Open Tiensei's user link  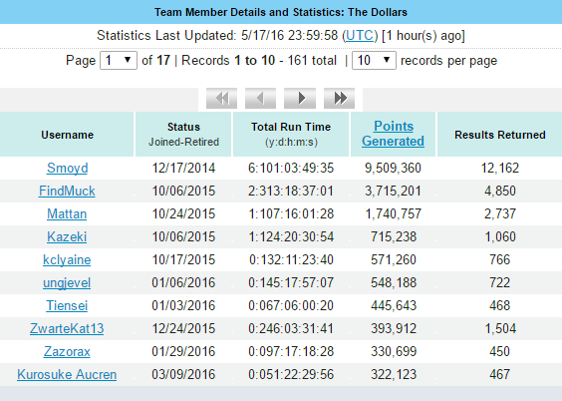[x=67, y=306]
